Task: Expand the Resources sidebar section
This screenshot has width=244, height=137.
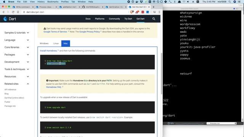Action: 16,76
